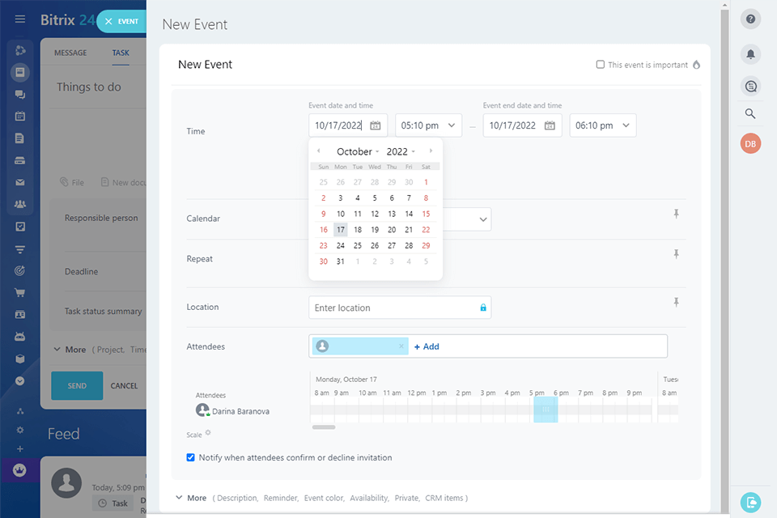Open documents icon in left sidebar
The image size is (777, 518).
(x=19, y=138)
